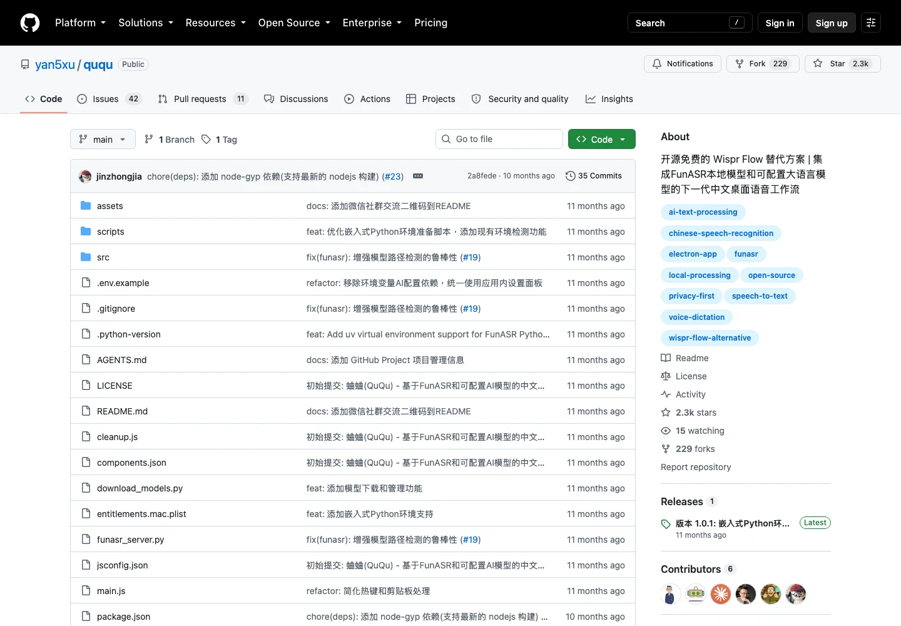This screenshot has height=626, width=901.
Task: Click the fork icon in Fork button
Action: pyautogui.click(x=740, y=64)
